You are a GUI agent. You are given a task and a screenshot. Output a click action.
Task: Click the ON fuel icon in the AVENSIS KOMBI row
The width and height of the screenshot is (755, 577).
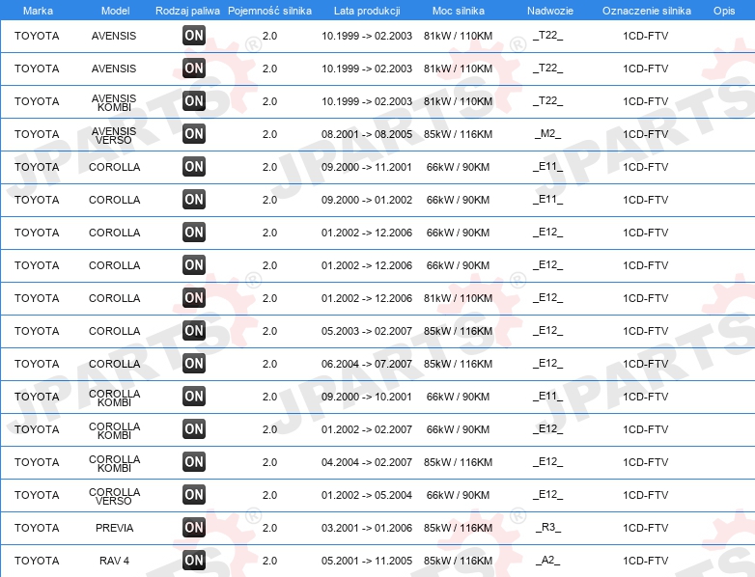point(194,101)
